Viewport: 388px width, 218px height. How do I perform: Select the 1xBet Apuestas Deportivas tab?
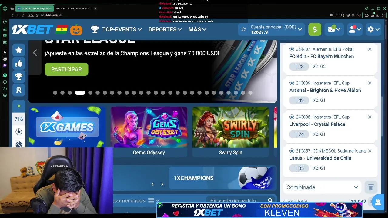(x=34, y=8)
